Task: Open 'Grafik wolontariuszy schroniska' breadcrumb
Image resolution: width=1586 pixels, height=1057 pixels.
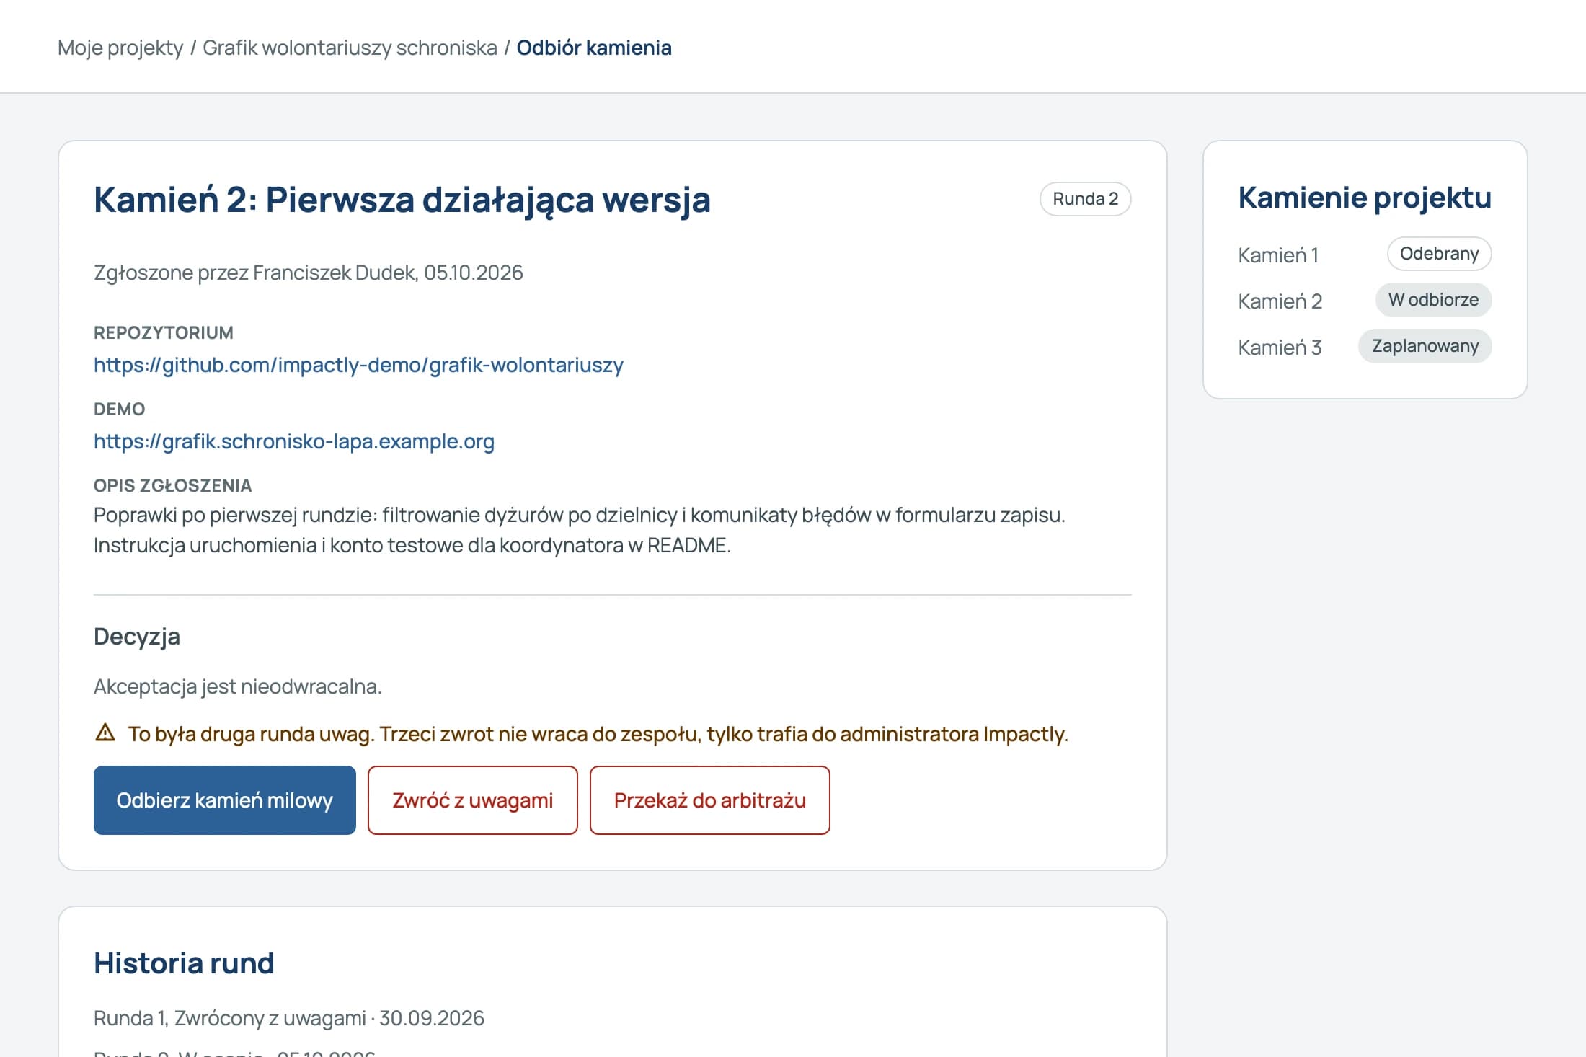Action: click(350, 48)
